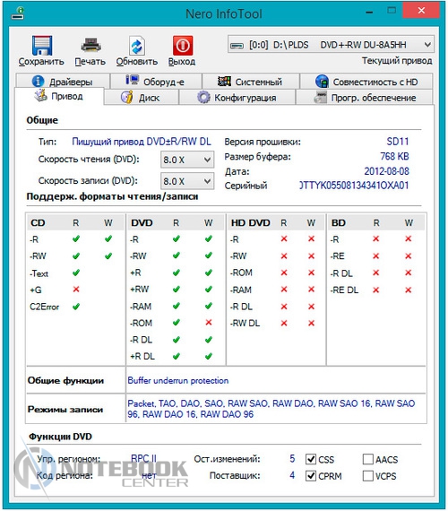
Task: Expand the DVD read speed dropdown
Action: (187, 160)
